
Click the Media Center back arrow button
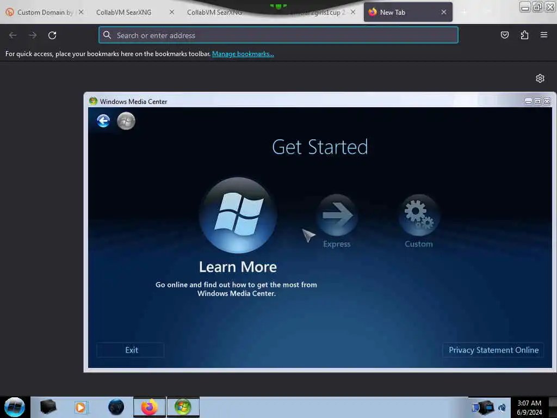[x=103, y=121]
